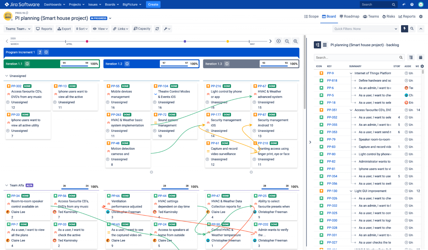Click the lightning bolt icon near Quick Filters

[404, 29]
